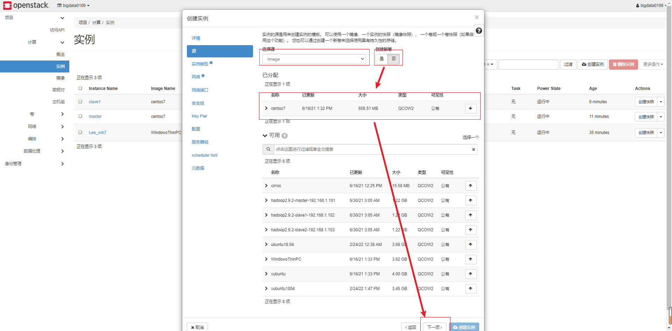Select Yes for create new volume
The image size is (672, 331).
381,59
